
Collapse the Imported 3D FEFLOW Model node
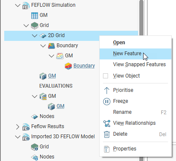tap(18, 137)
